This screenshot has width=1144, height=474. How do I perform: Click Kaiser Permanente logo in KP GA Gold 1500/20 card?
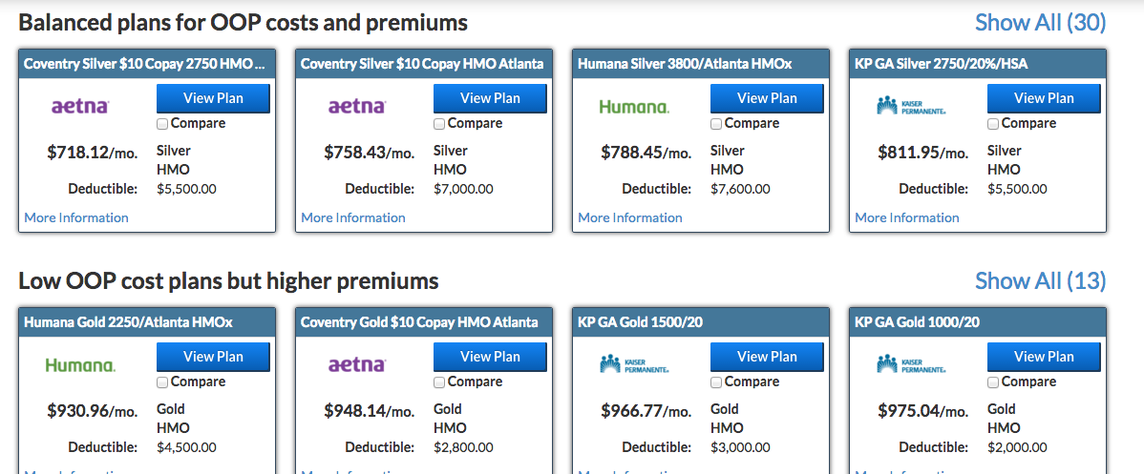pyautogui.click(x=634, y=364)
